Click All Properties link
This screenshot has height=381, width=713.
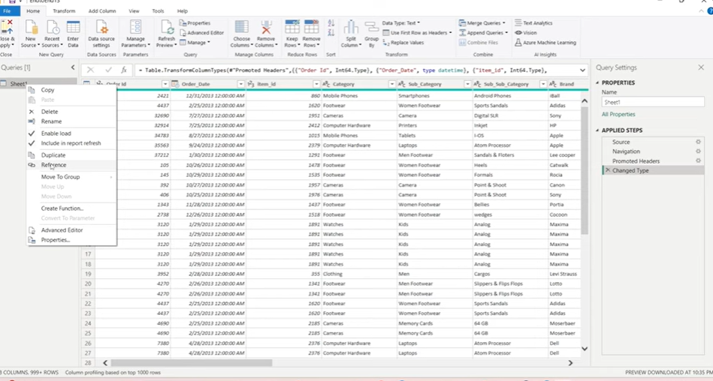(x=618, y=115)
